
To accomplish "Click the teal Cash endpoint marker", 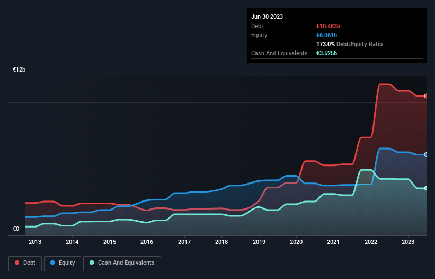I will pyautogui.click(x=426, y=188).
